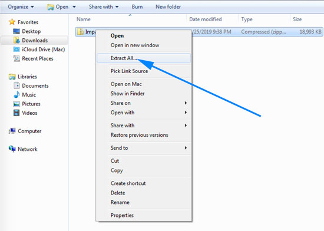Image resolution: width=324 pixels, height=231 pixels.
Task: Select Network label in navigation pane
Action: (x=28, y=149)
